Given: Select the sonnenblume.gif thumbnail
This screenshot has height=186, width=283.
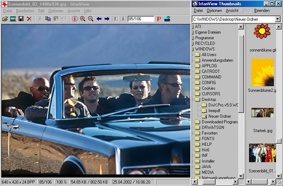Looking at the screenshot, I should [x=262, y=32].
